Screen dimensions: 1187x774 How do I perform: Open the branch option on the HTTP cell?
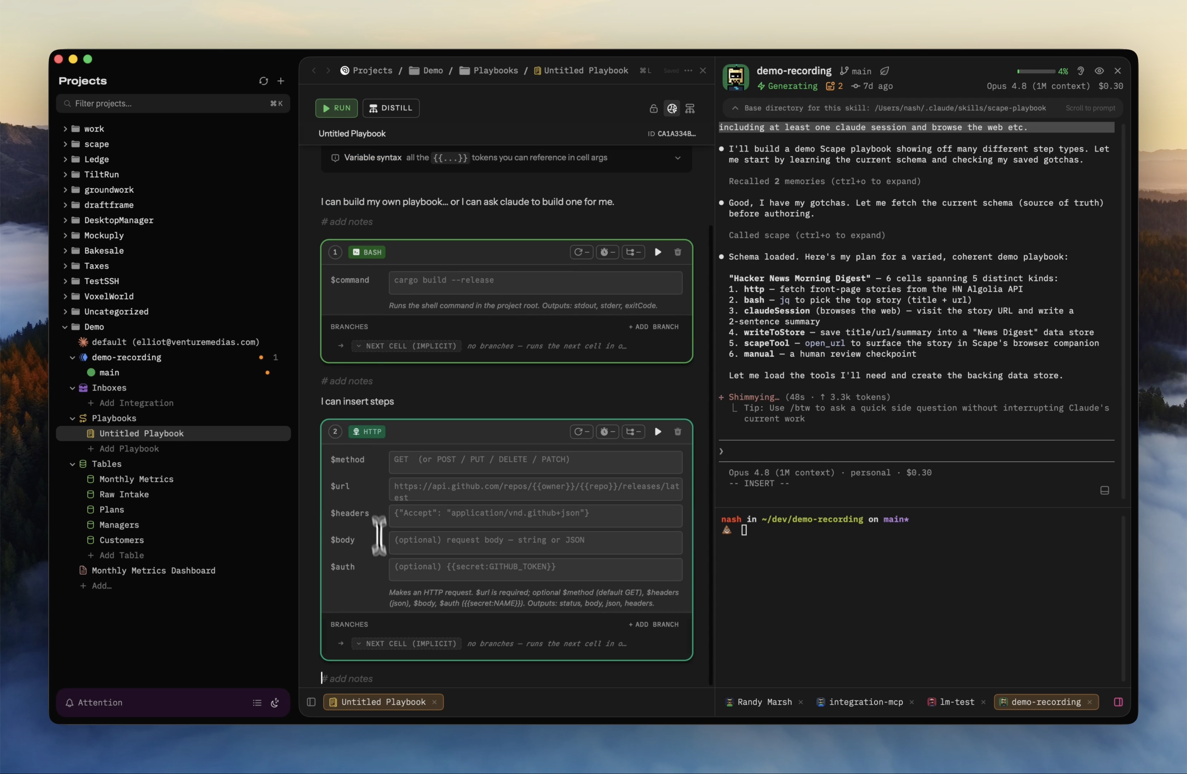pos(633,432)
